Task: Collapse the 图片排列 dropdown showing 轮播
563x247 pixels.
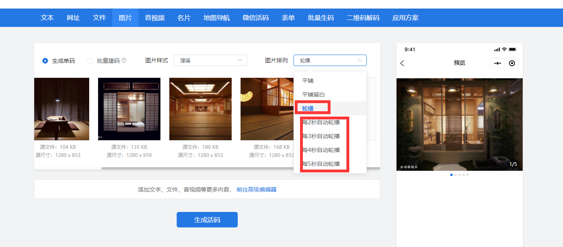Action: (330, 60)
